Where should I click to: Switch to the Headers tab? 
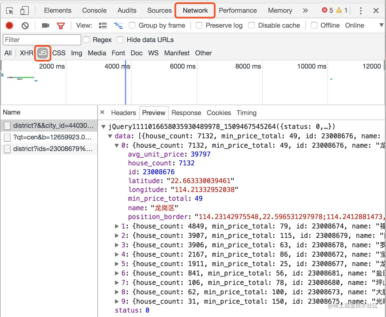tap(124, 113)
